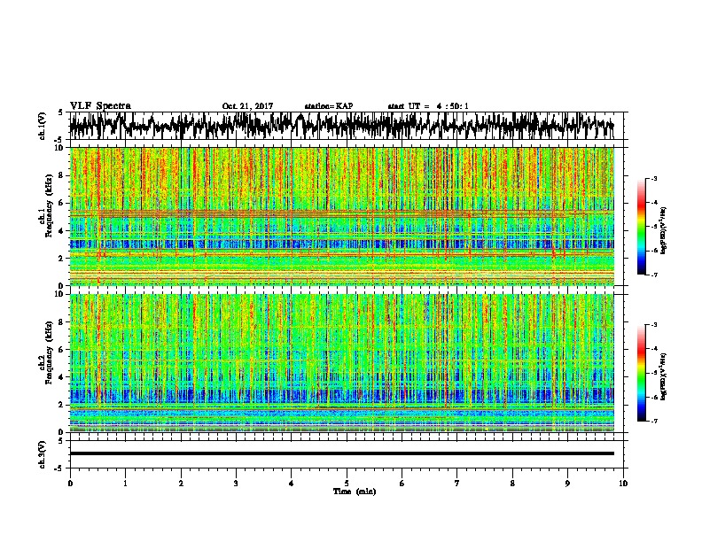This screenshot has width=702, height=542.
Task: Click inside the ch.2 spectrogram panel
Action: [x=341, y=363]
